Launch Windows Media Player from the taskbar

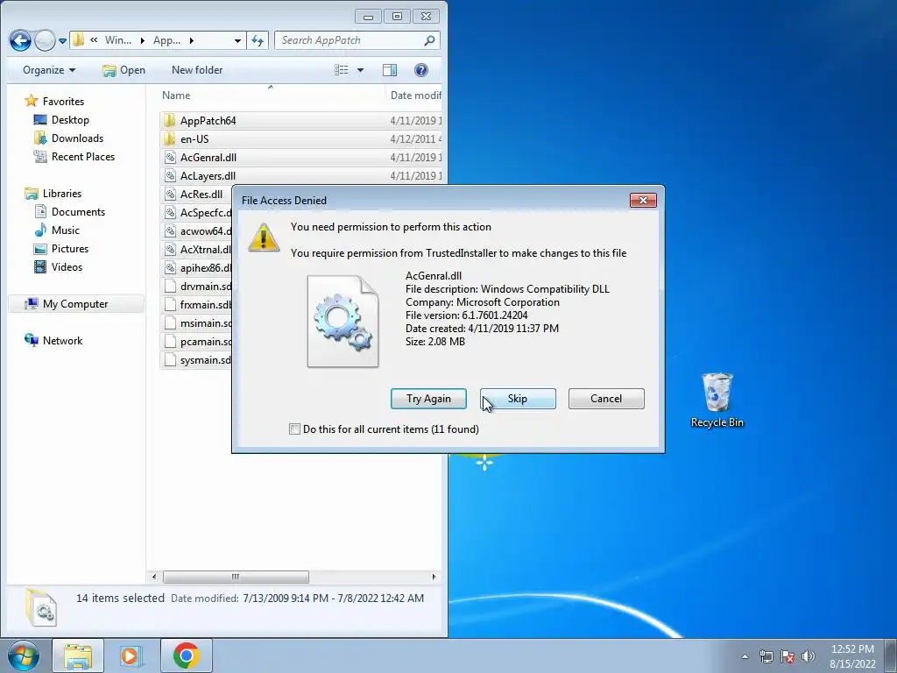(131, 655)
